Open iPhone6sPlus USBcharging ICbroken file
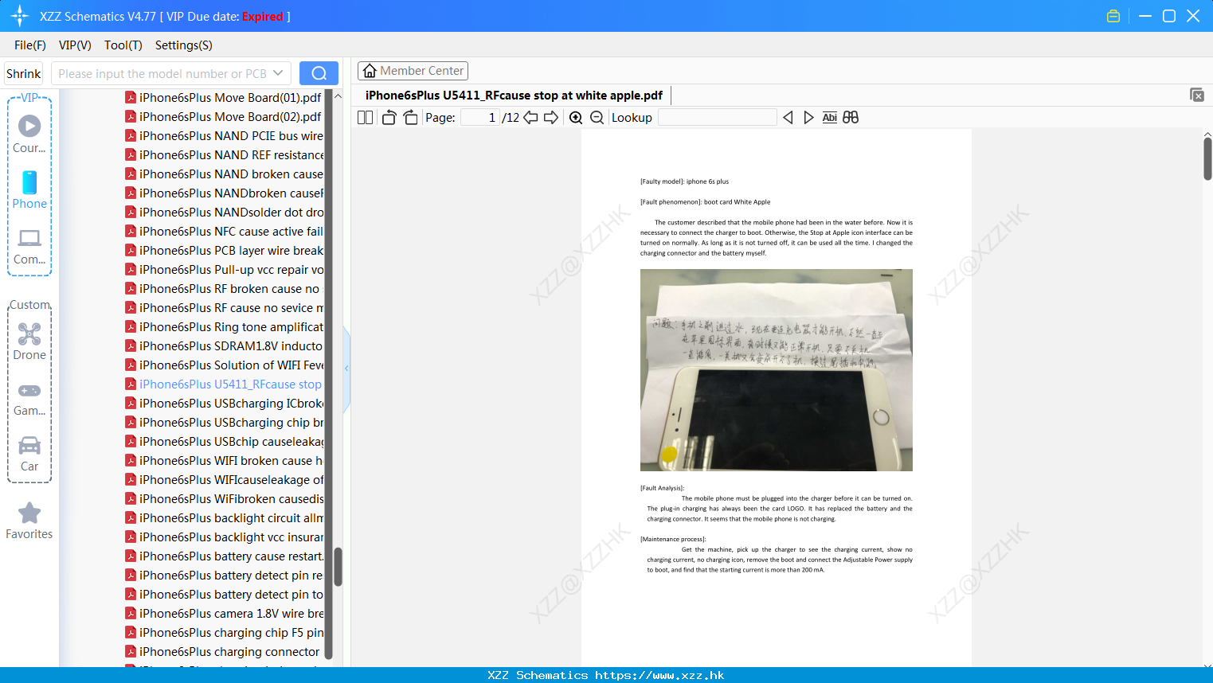 pyautogui.click(x=225, y=404)
